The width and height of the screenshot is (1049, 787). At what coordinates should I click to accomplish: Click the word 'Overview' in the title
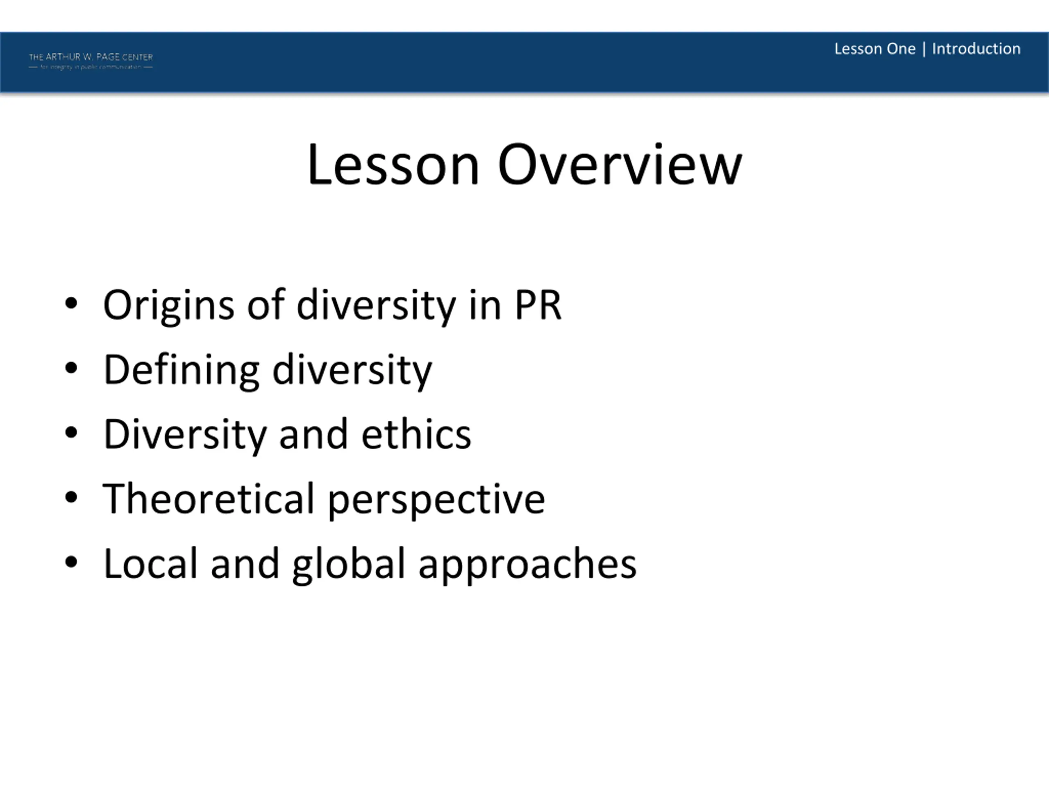click(x=620, y=164)
